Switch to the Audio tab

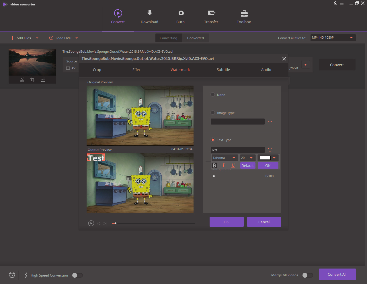(x=266, y=70)
